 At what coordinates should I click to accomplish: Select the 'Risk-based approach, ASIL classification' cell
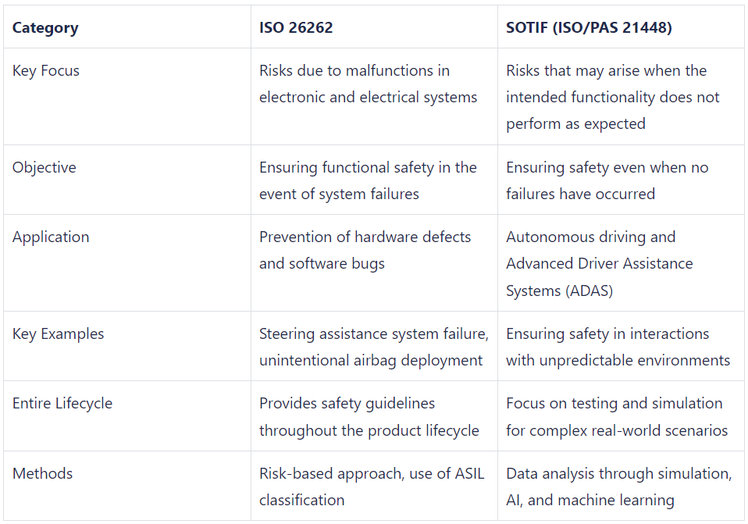372,487
